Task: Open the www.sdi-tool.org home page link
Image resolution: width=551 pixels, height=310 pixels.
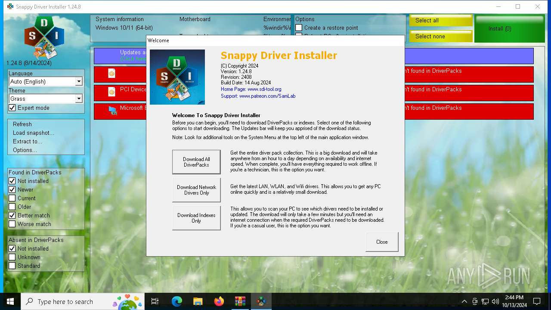Action: pyautogui.click(x=264, y=89)
